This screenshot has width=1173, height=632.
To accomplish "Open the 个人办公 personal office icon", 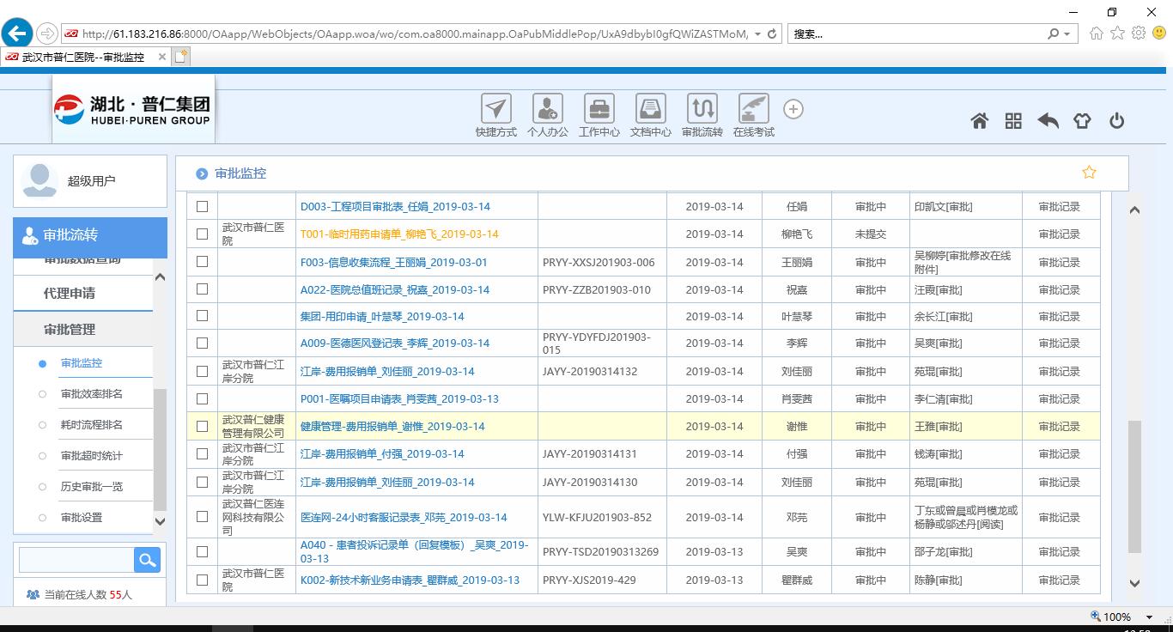I will point(547,110).
